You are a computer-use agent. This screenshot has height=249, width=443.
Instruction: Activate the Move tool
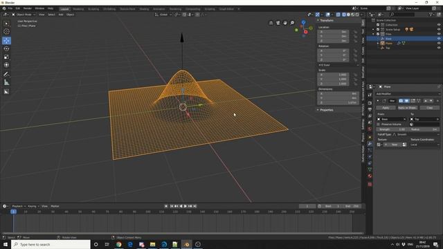point(6,41)
